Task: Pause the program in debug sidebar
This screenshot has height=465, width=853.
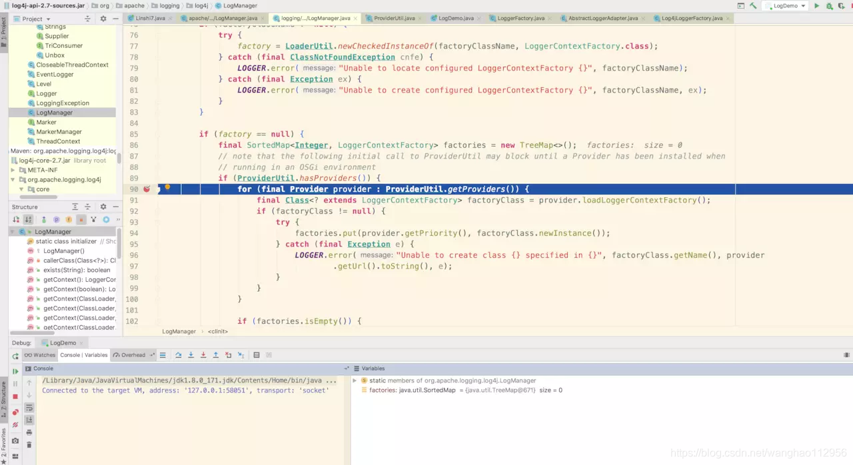Action: point(15,383)
